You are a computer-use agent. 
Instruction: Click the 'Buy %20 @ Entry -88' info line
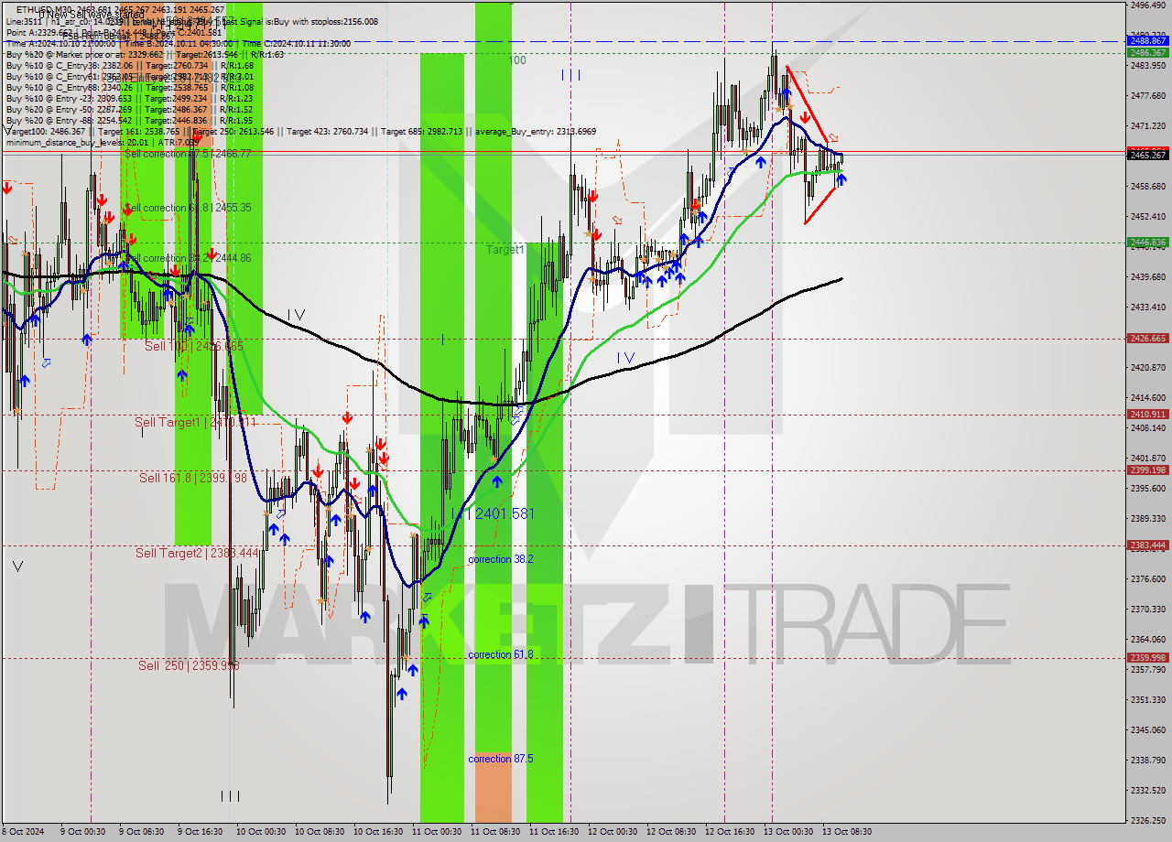click(129, 121)
